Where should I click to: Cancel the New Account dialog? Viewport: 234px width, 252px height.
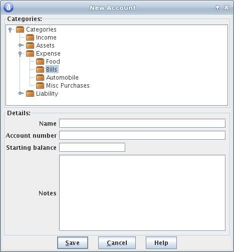[117, 242]
